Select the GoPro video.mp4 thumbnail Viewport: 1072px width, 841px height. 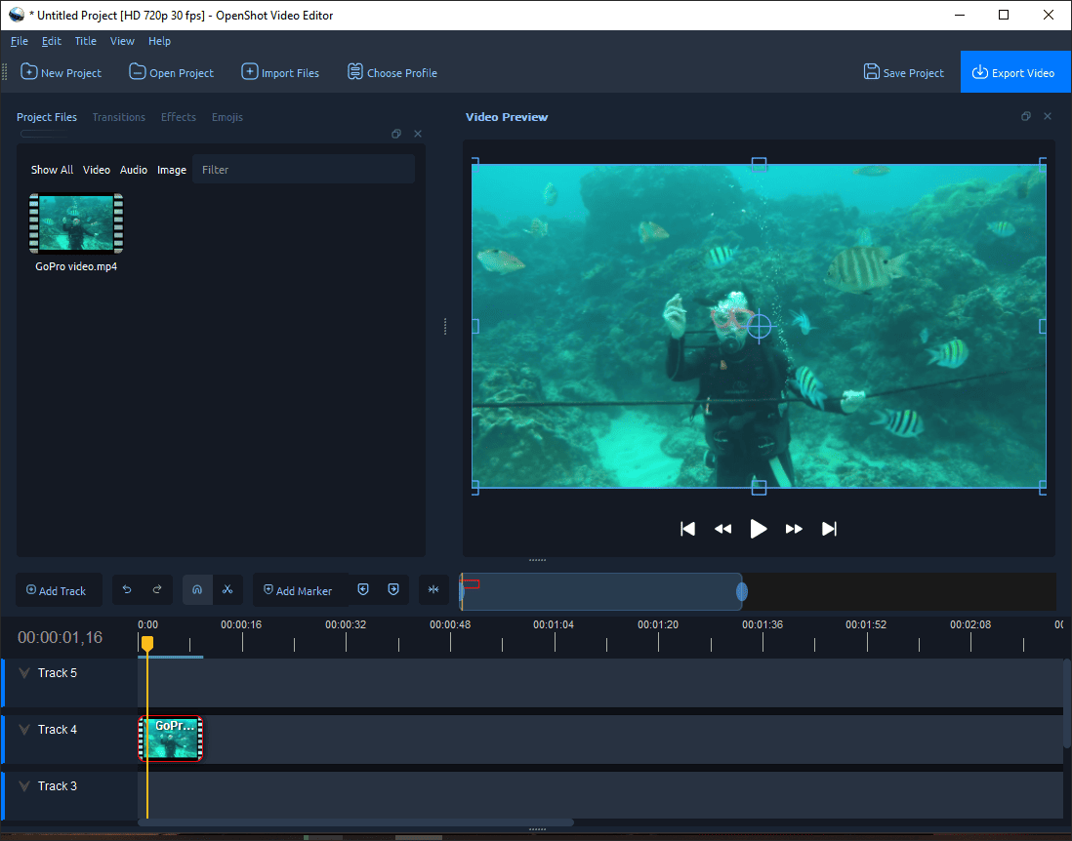(x=75, y=223)
